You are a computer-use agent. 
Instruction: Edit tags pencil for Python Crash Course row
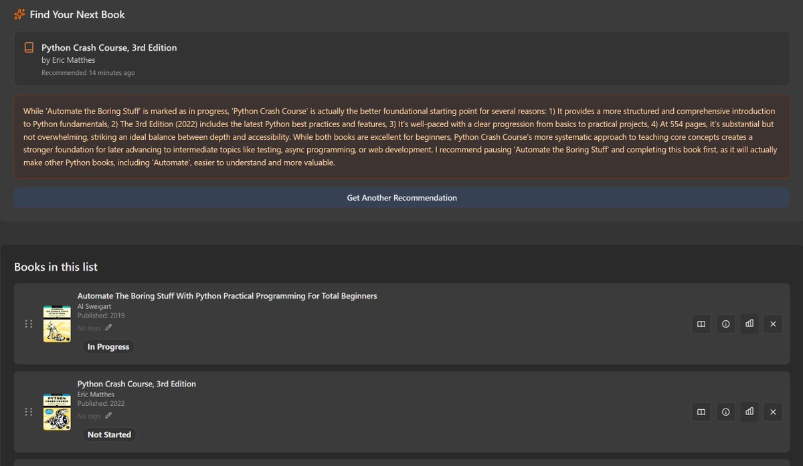[x=108, y=416]
